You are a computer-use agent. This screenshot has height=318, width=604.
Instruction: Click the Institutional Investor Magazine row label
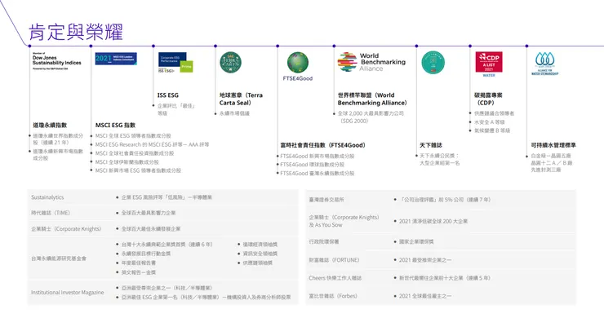point(68,292)
